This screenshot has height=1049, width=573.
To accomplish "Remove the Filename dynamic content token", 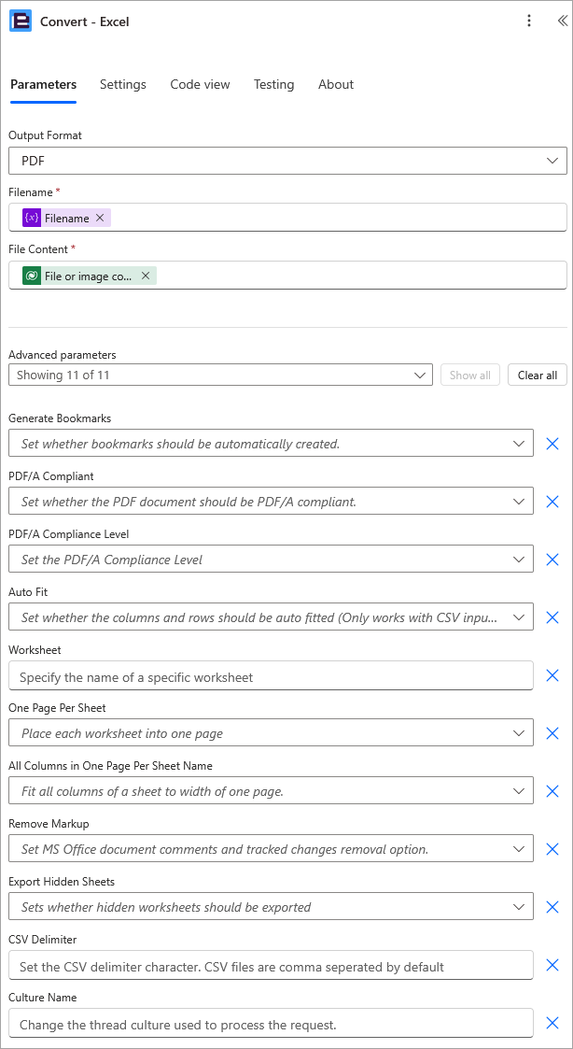I will pyautogui.click(x=100, y=217).
